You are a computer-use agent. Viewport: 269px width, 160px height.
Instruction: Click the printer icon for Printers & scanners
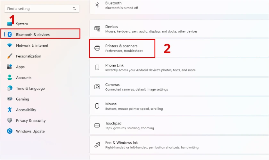[x=97, y=48]
